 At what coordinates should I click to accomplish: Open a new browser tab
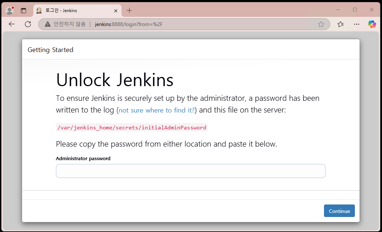point(130,11)
